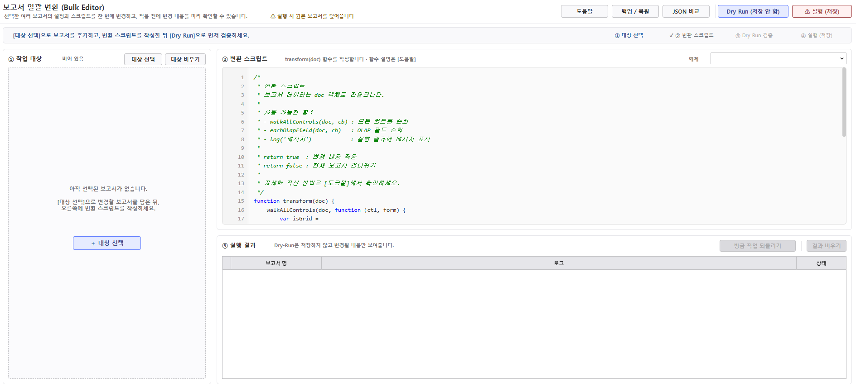
Task: Select step ③ Dry-Run 검증
Action: point(754,35)
